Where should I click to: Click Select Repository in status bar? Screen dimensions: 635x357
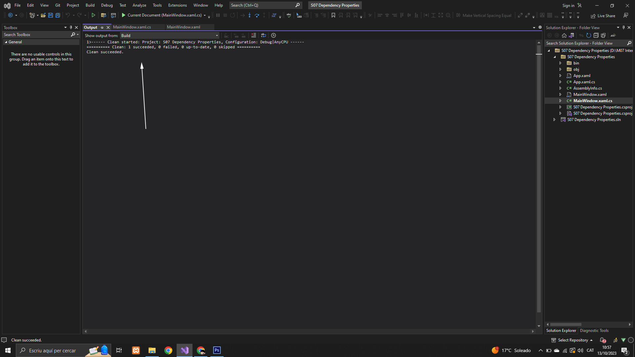tap(573, 340)
